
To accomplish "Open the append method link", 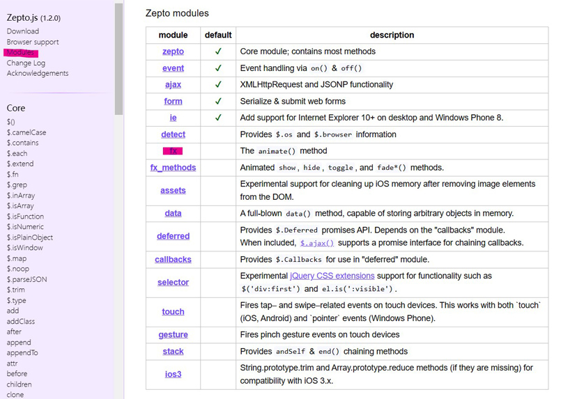I will (x=19, y=343).
